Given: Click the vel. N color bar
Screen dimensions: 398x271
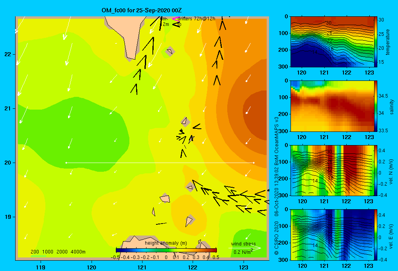Looking at the screenshot, I should click(x=376, y=170).
